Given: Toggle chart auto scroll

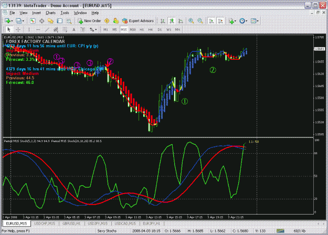Looking at the screenshot, I should (211, 21).
